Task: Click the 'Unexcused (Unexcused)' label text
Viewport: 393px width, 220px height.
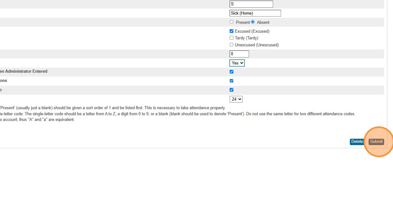Action: (257, 45)
